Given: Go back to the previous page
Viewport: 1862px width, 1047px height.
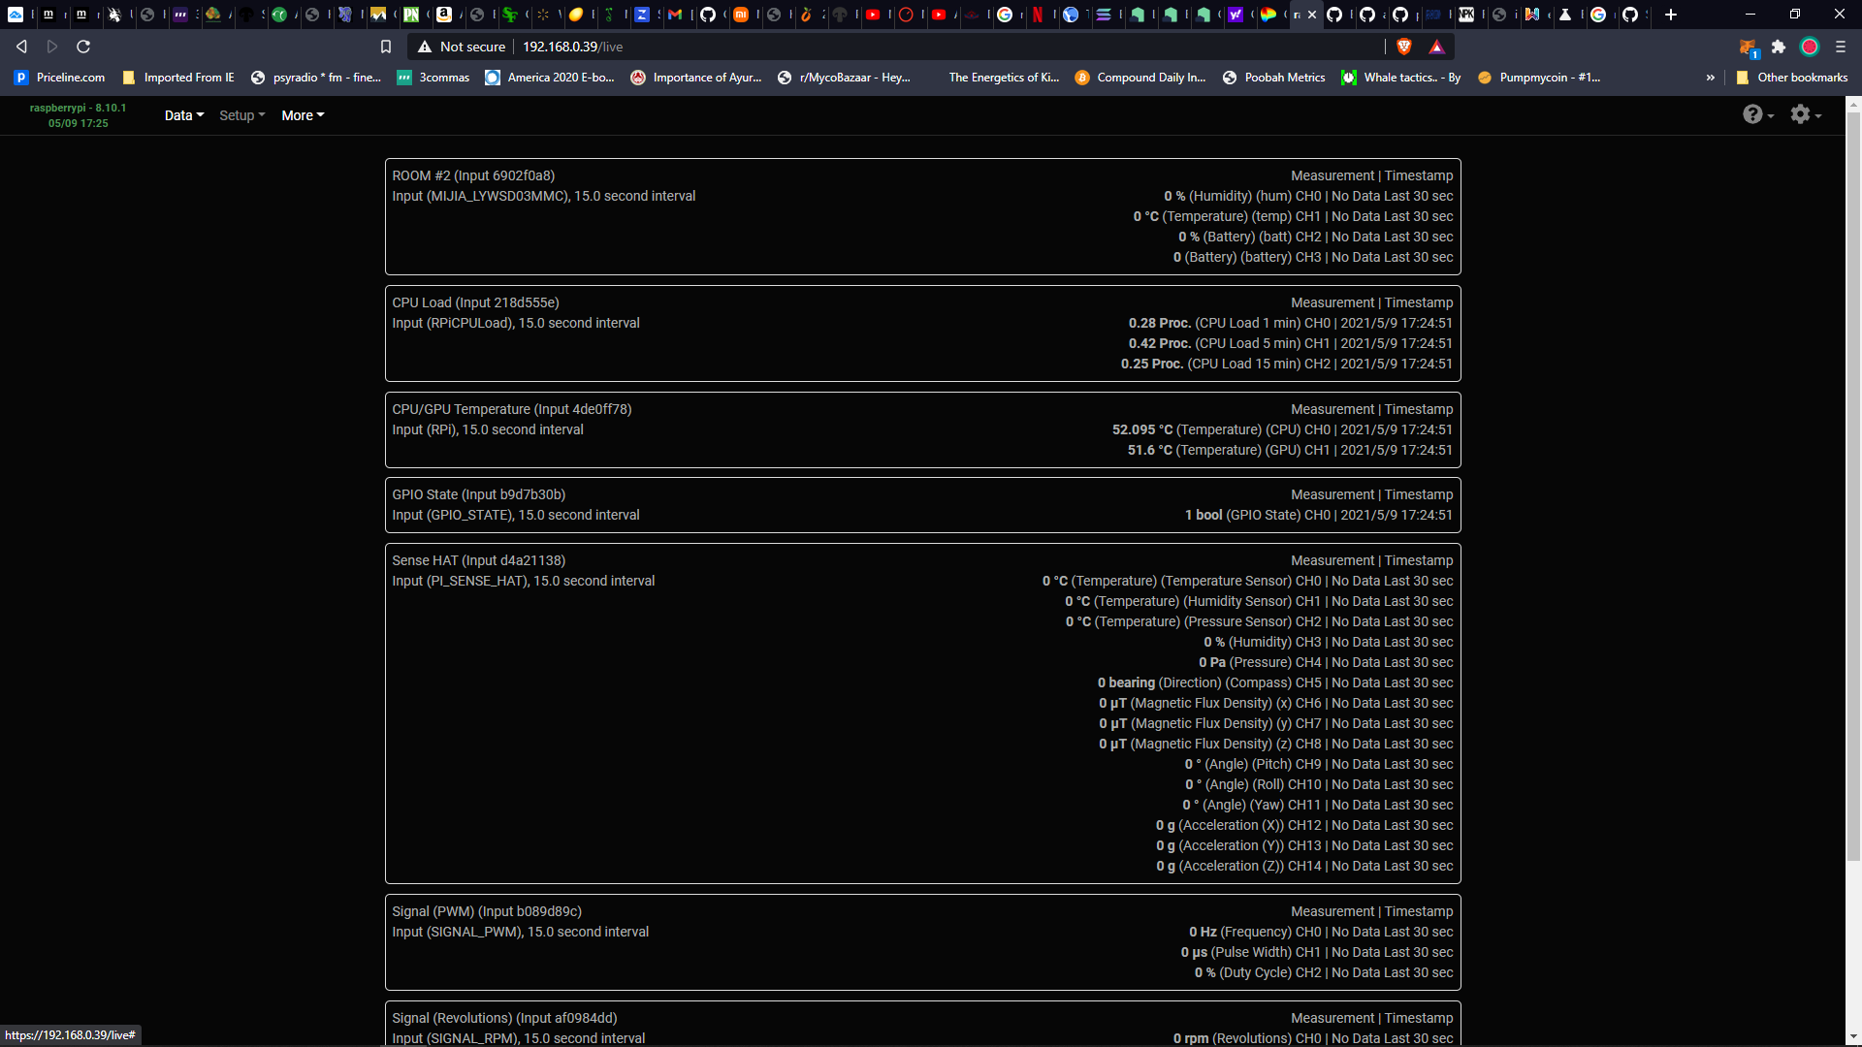Looking at the screenshot, I should pyautogui.click(x=21, y=47).
